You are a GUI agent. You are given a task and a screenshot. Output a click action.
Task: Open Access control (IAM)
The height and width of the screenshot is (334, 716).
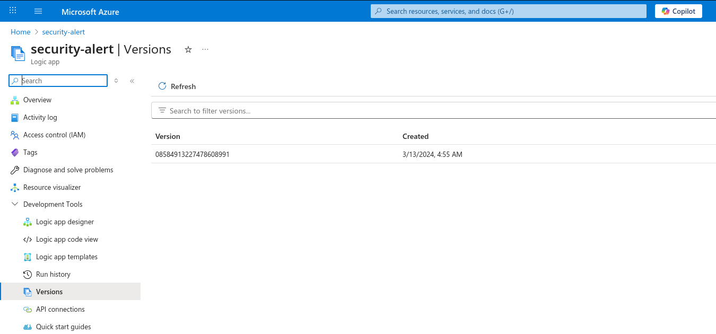[54, 135]
